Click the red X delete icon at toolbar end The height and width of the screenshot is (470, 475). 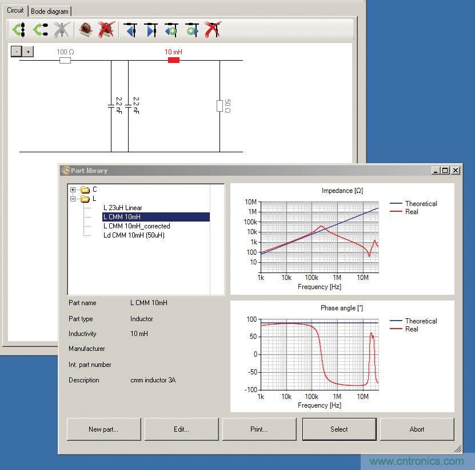tap(213, 30)
